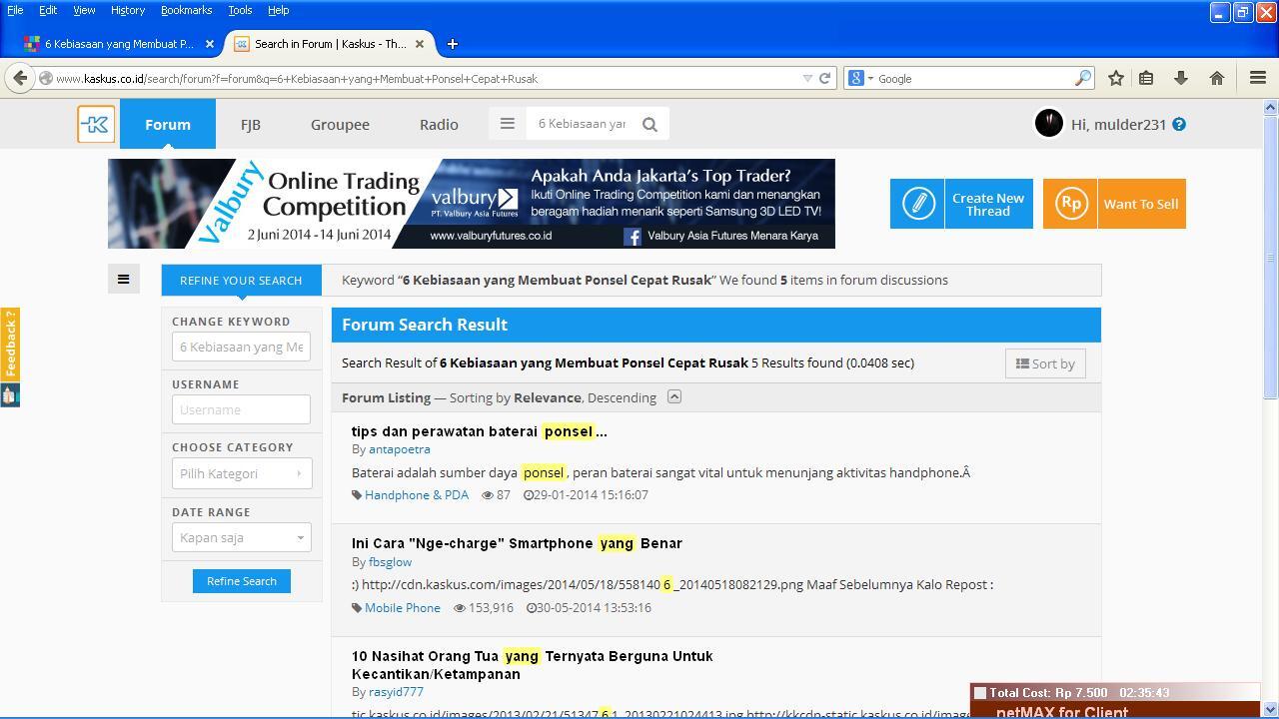The image size is (1279, 719).
Task: Open the downloads arrow icon
Action: click(1180, 78)
